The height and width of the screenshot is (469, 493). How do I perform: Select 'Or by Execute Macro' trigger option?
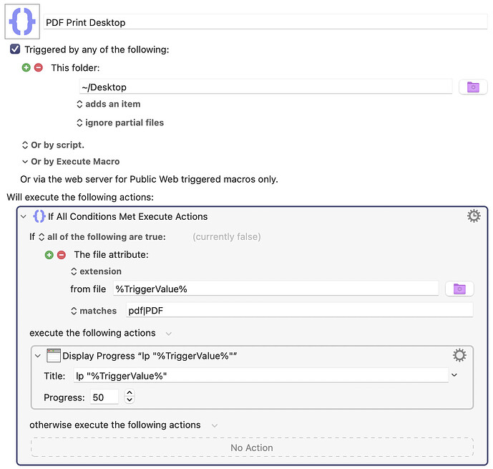(x=71, y=162)
